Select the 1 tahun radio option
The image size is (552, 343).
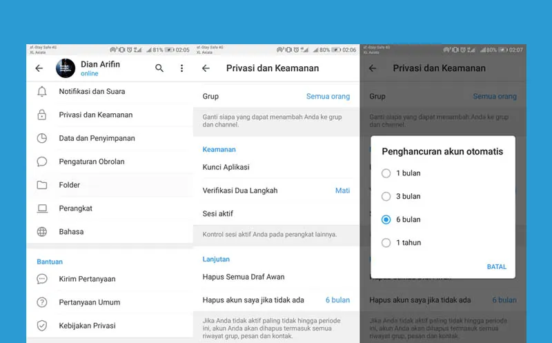(x=386, y=243)
